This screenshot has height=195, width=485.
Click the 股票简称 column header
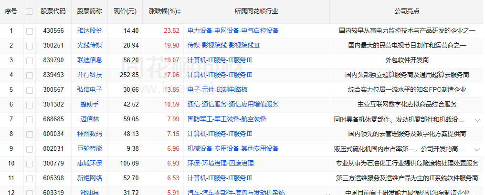click(89, 11)
